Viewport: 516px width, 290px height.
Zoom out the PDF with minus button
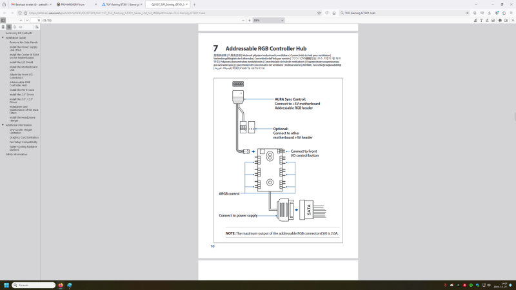pyautogui.click(x=243, y=21)
